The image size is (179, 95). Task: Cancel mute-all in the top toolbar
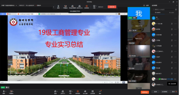click(x=72, y=7)
